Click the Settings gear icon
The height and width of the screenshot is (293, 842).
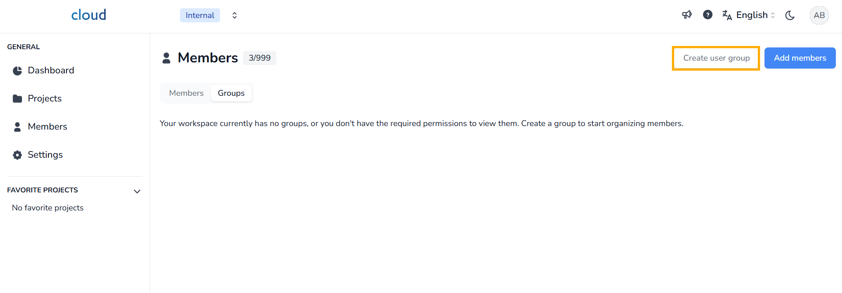point(18,155)
